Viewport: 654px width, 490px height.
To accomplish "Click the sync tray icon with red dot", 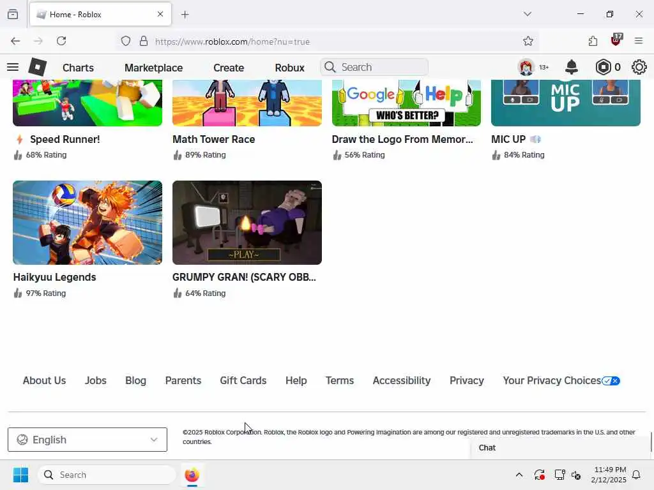I will click(539, 475).
